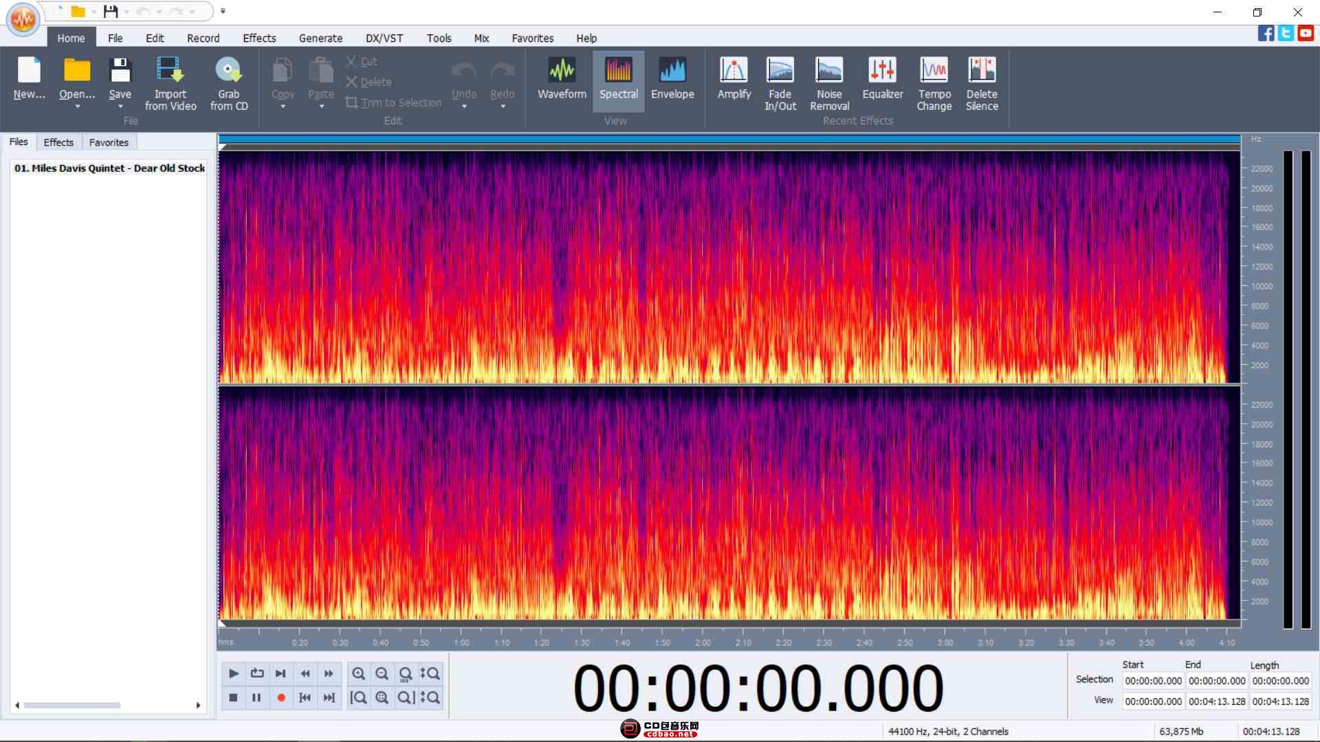Click Trim to Selection button
Viewport: 1320px width, 742px height.
coord(393,102)
